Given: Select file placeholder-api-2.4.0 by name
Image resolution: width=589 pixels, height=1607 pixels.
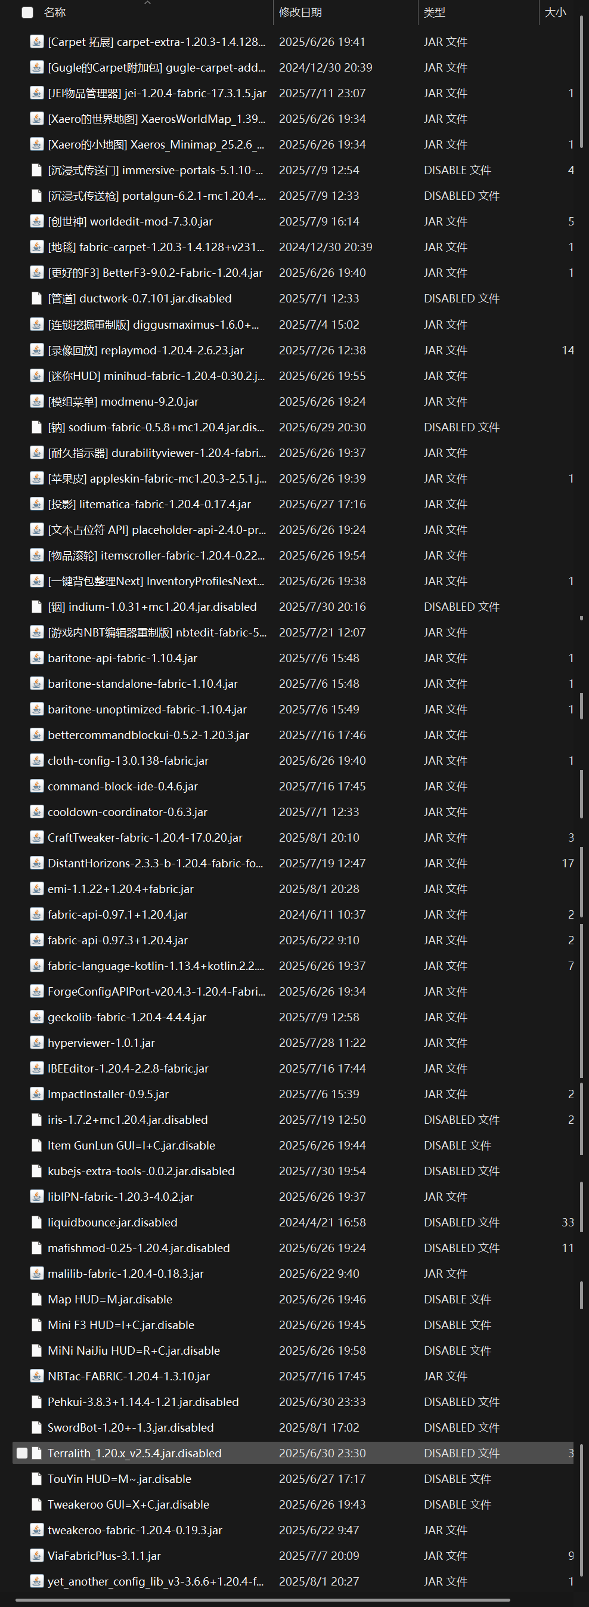Looking at the screenshot, I should 157,530.
